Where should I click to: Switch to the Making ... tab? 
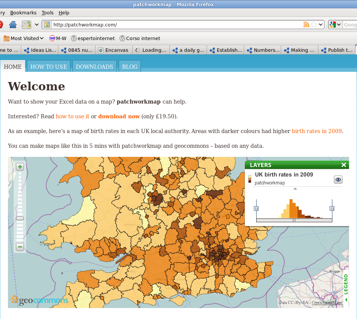300,50
